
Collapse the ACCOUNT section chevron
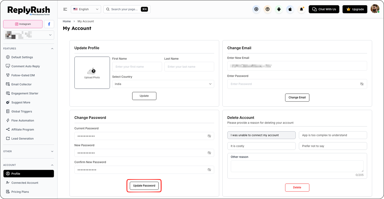click(52, 165)
